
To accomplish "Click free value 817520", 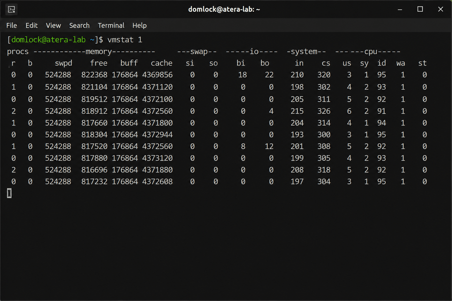I will point(94,146).
